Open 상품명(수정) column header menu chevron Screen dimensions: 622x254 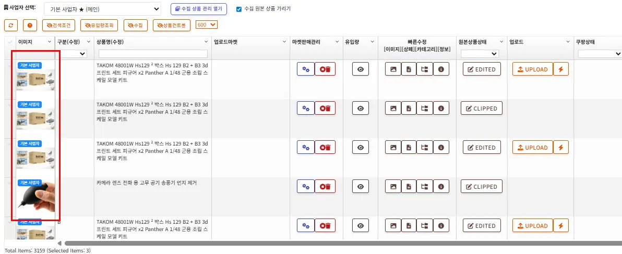[x=206, y=42]
